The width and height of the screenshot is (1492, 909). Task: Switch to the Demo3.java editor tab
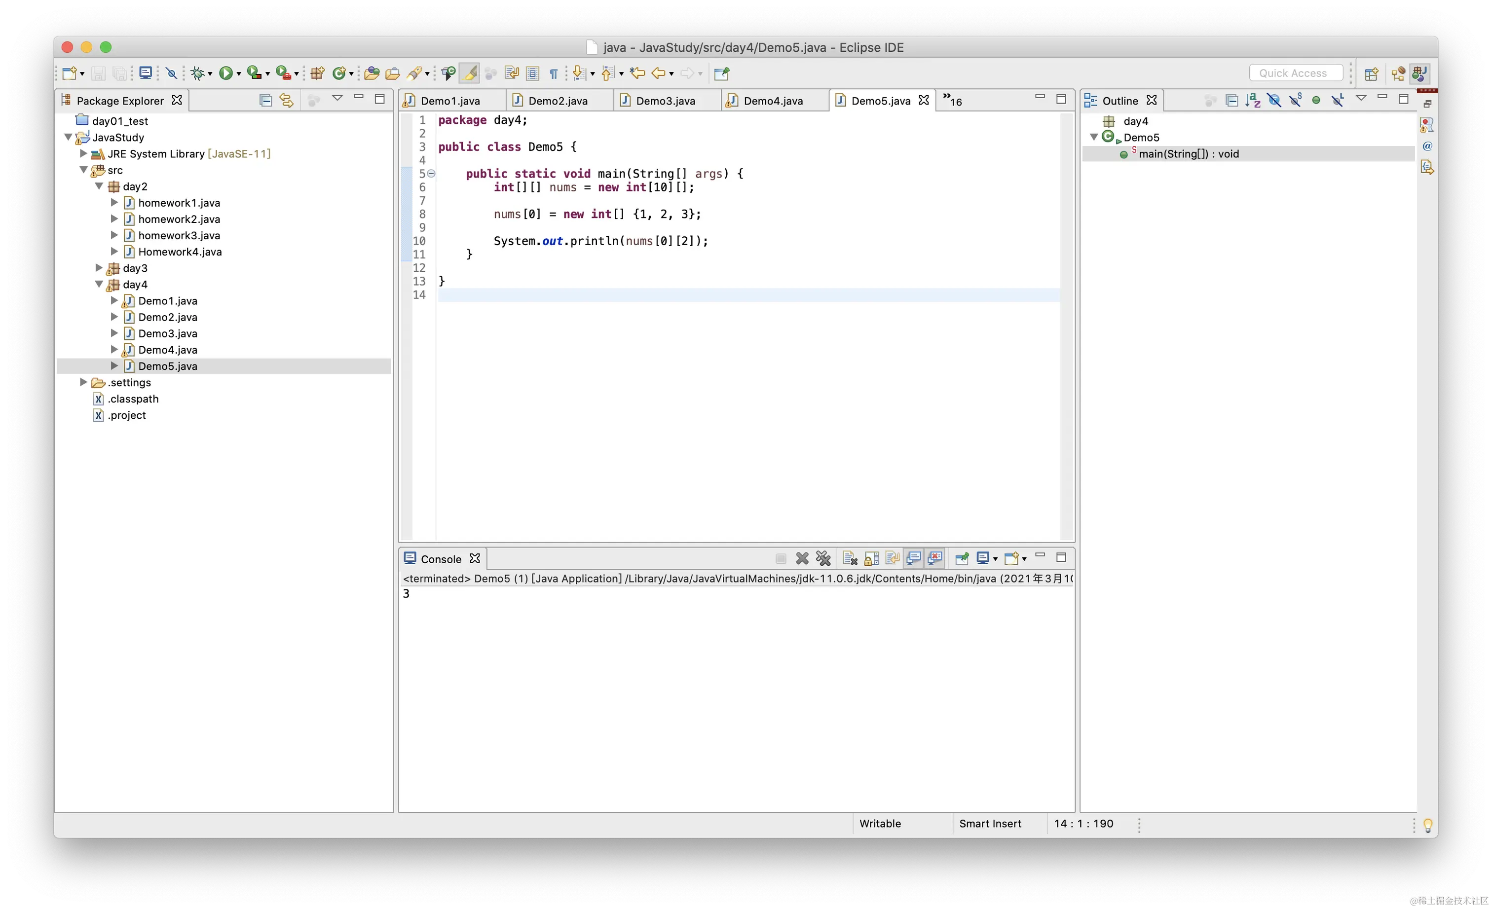pos(665,101)
